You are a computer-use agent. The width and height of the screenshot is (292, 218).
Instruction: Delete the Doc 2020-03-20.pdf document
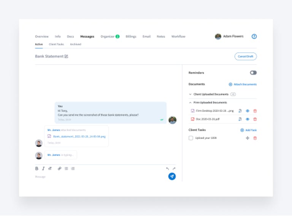pyautogui.click(x=255, y=119)
